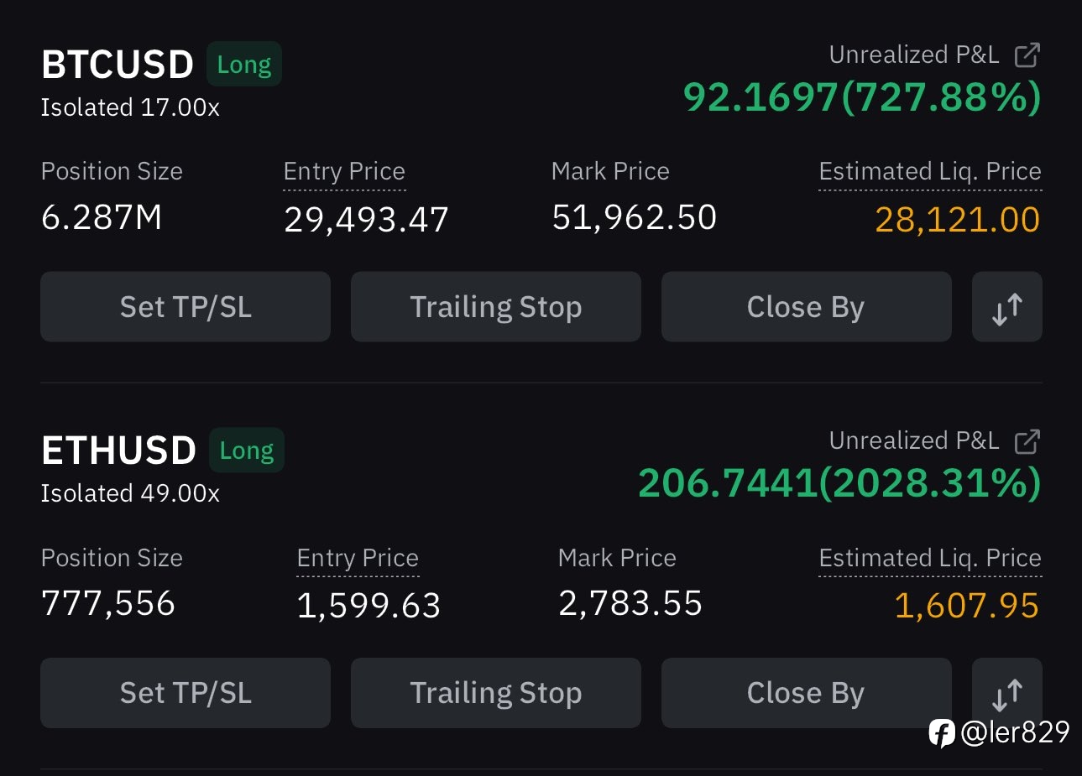Tap ETHUSD Entry Price label

tap(358, 558)
